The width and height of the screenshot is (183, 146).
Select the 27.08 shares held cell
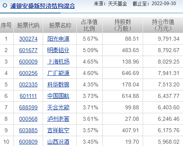[x=123, y=119]
